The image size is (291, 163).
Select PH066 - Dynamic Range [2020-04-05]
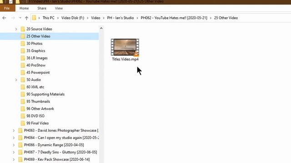(x=54, y=145)
